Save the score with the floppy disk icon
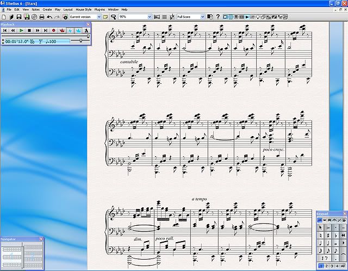 [x=19, y=17]
